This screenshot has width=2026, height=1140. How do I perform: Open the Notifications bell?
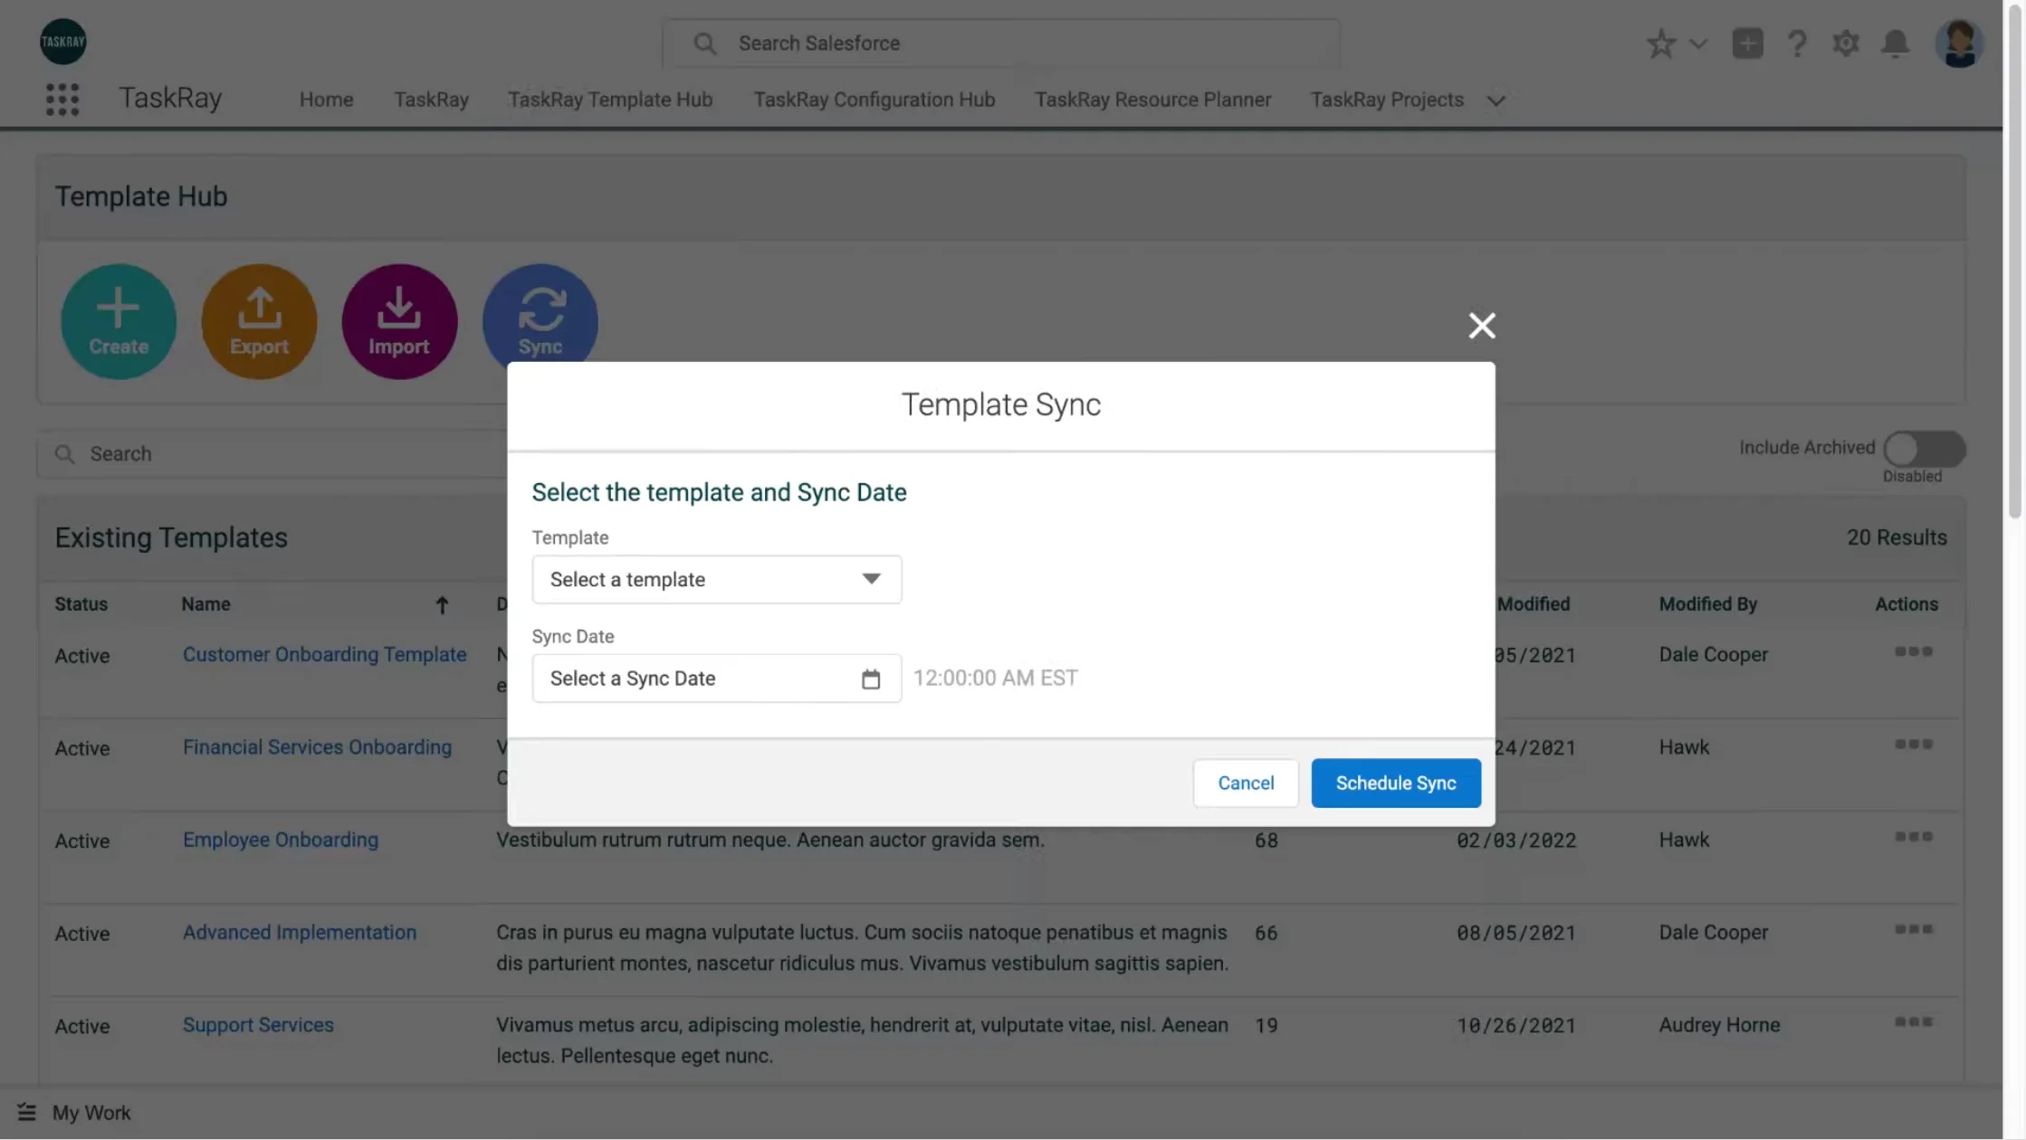coord(1895,43)
